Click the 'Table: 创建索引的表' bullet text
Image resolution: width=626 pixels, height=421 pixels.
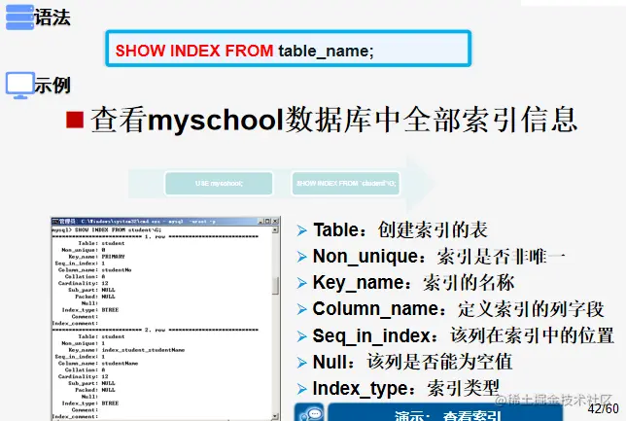[x=400, y=230]
